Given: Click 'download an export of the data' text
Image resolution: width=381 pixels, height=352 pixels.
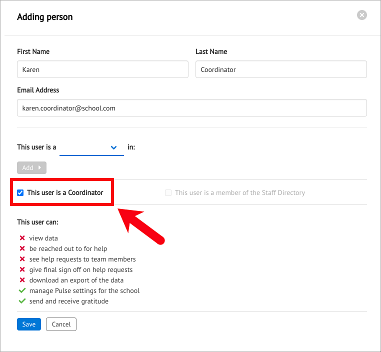Looking at the screenshot, I should [x=76, y=280].
